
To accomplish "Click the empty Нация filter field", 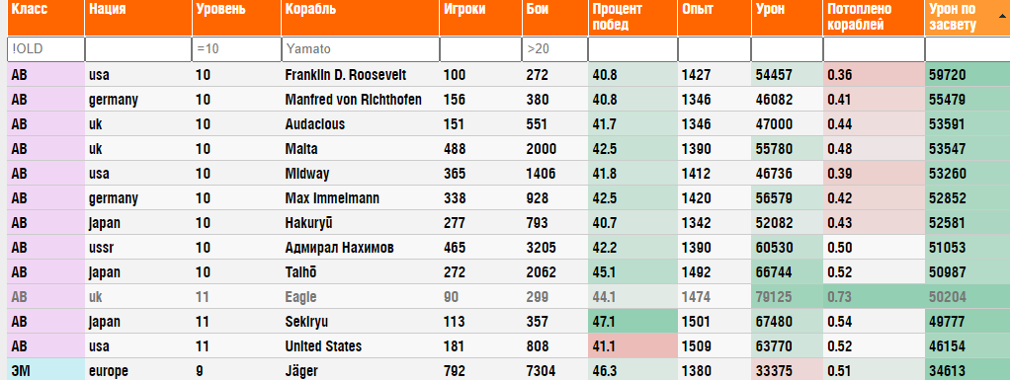I will (137, 49).
